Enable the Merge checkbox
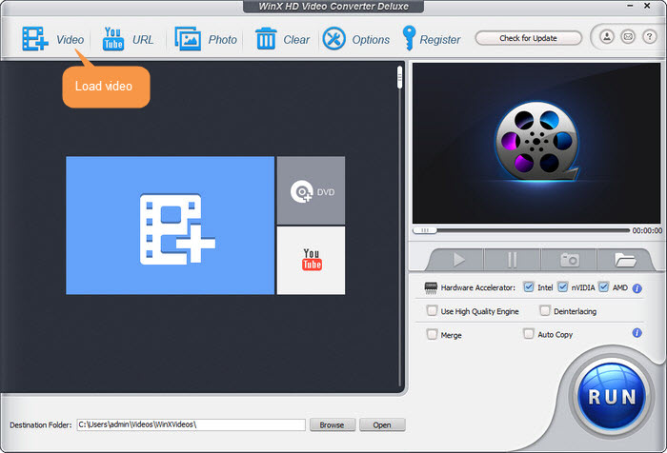Screen dimensions: 667x453 [x=432, y=334]
